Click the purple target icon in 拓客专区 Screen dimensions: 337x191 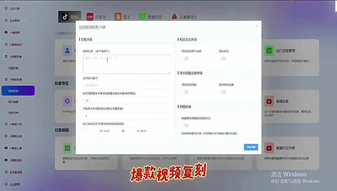pos(67,101)
